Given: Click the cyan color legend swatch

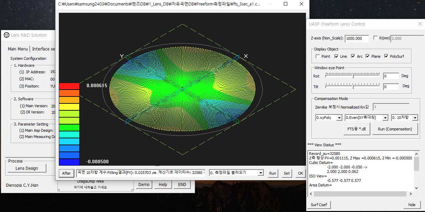Looking at the screenshot, I should [69, 135].
